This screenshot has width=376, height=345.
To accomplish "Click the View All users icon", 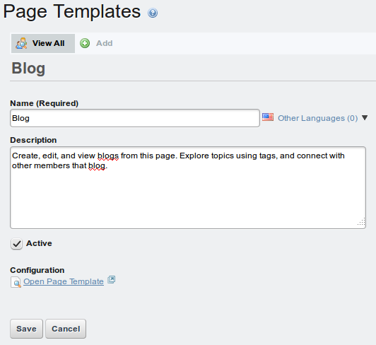I will pos(21,43).
